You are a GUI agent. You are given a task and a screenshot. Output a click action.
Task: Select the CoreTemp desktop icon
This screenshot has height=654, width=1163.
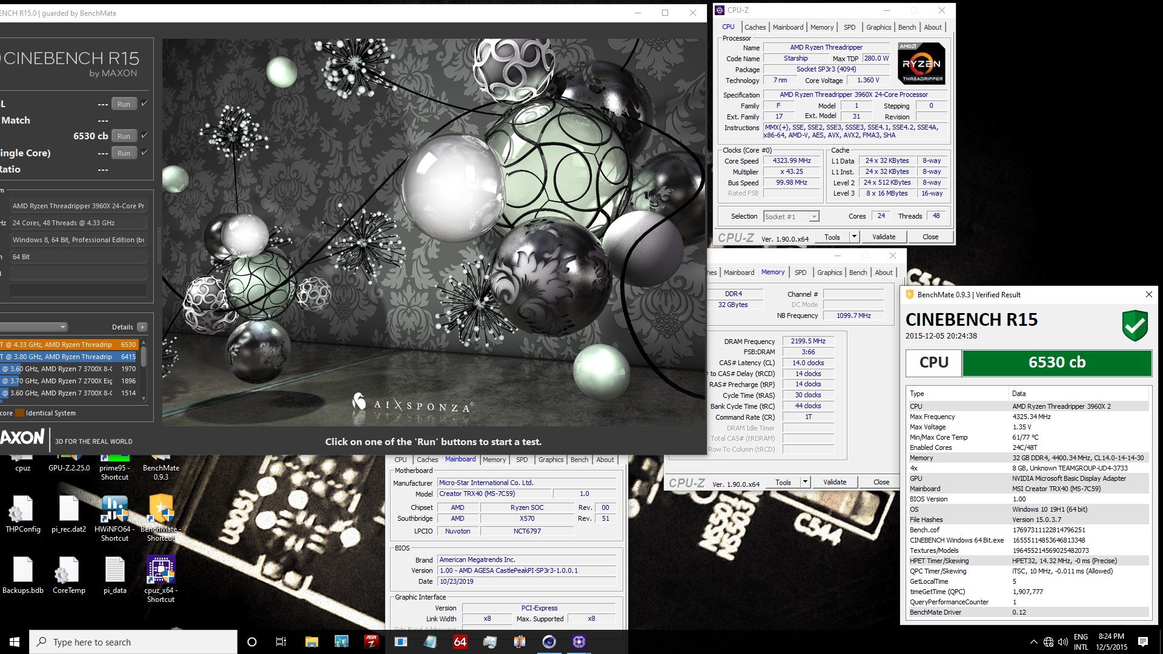point(68,575)
